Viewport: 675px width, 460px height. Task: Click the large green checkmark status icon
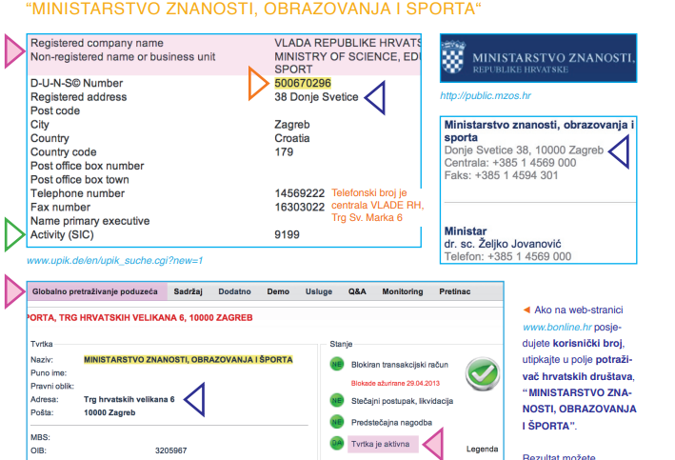point(483,374)
